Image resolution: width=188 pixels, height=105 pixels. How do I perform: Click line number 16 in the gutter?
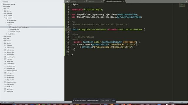click(68, 42)
